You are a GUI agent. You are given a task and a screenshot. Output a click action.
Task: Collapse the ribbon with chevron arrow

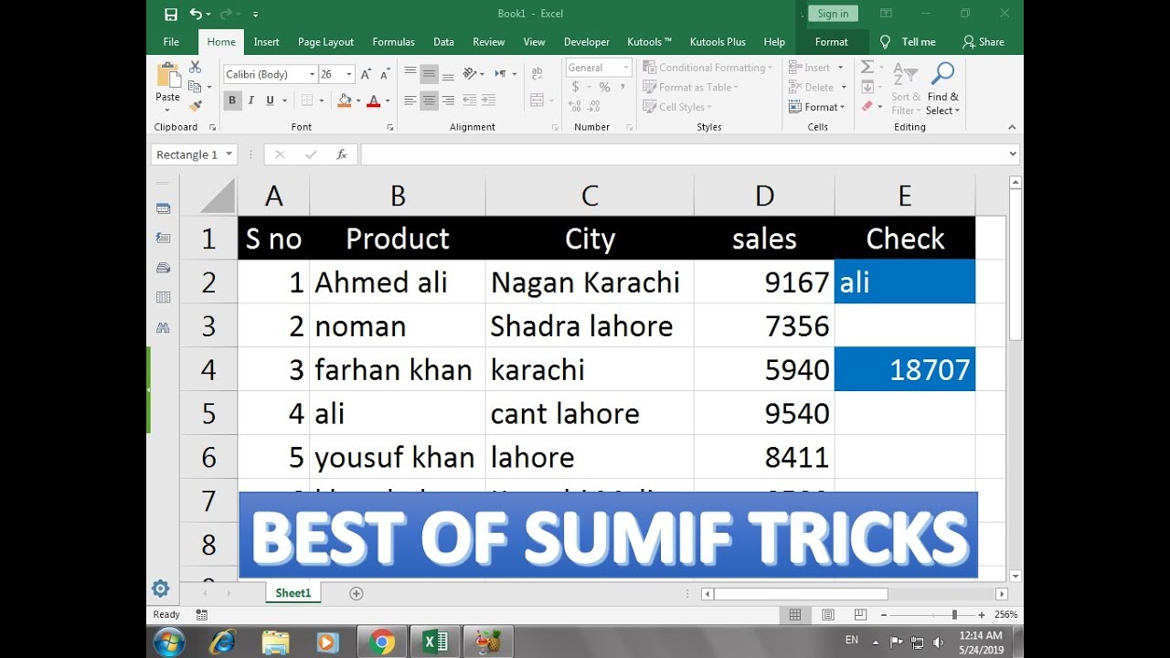click(x=1012, y=127)
